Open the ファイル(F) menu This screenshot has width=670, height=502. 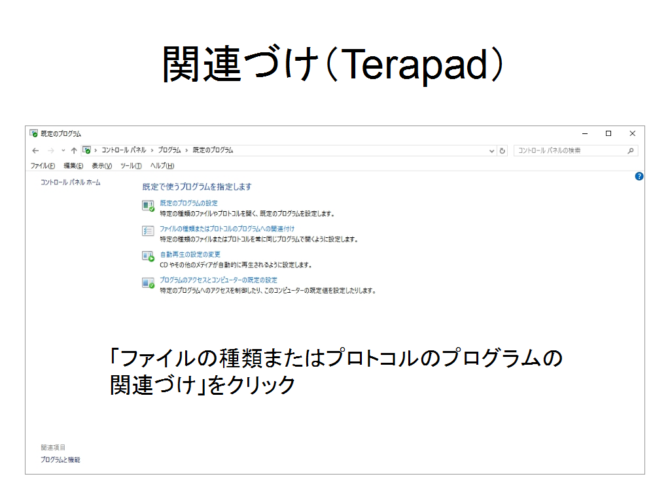(x=43, y=166)
